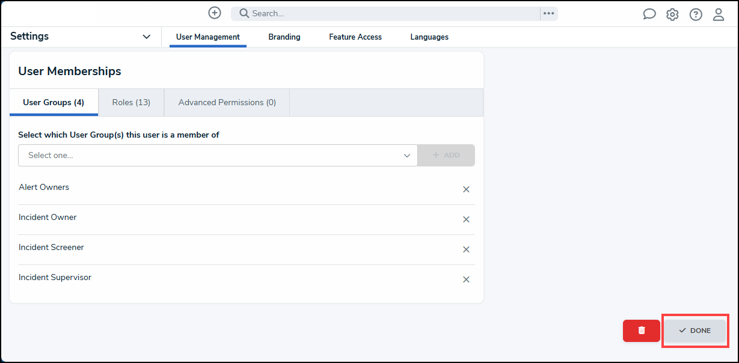The width and height of the screenshot is (739, 363).
Task: Switch to the User Management tab
Action: pos(208,37)
